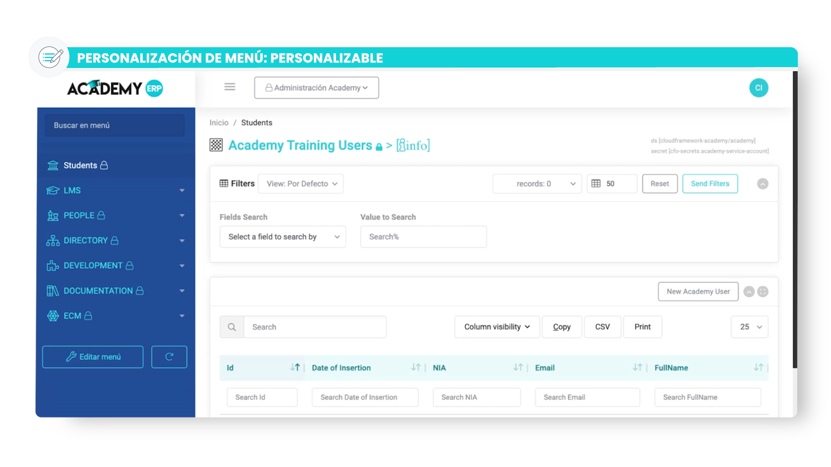Expand the DOCUMENTATION menu arrow
The width and height of the screenshot is (831, 467).
(x=182, y=291)
